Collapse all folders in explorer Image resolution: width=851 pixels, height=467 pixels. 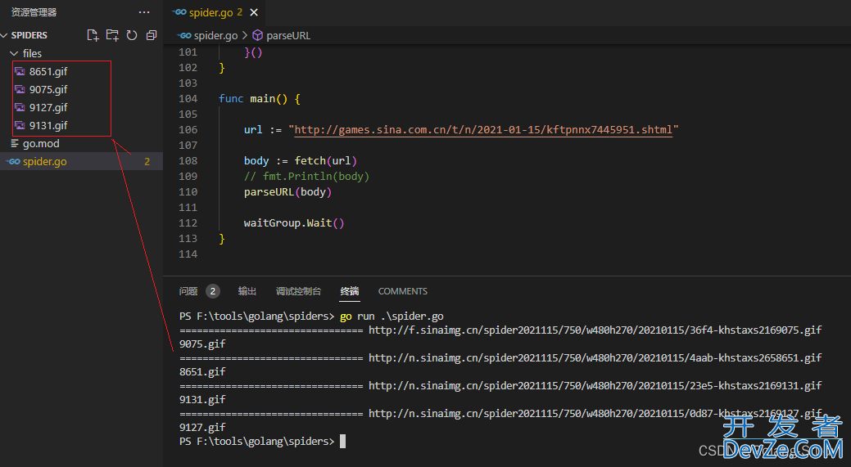[152, 35]
